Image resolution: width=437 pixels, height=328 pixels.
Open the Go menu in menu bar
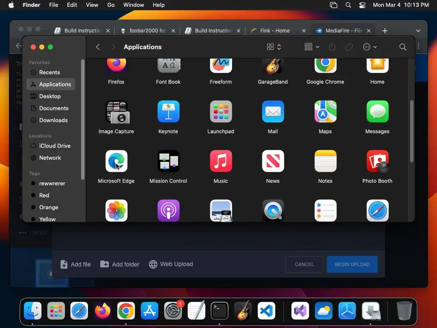(x=111, y=5)
